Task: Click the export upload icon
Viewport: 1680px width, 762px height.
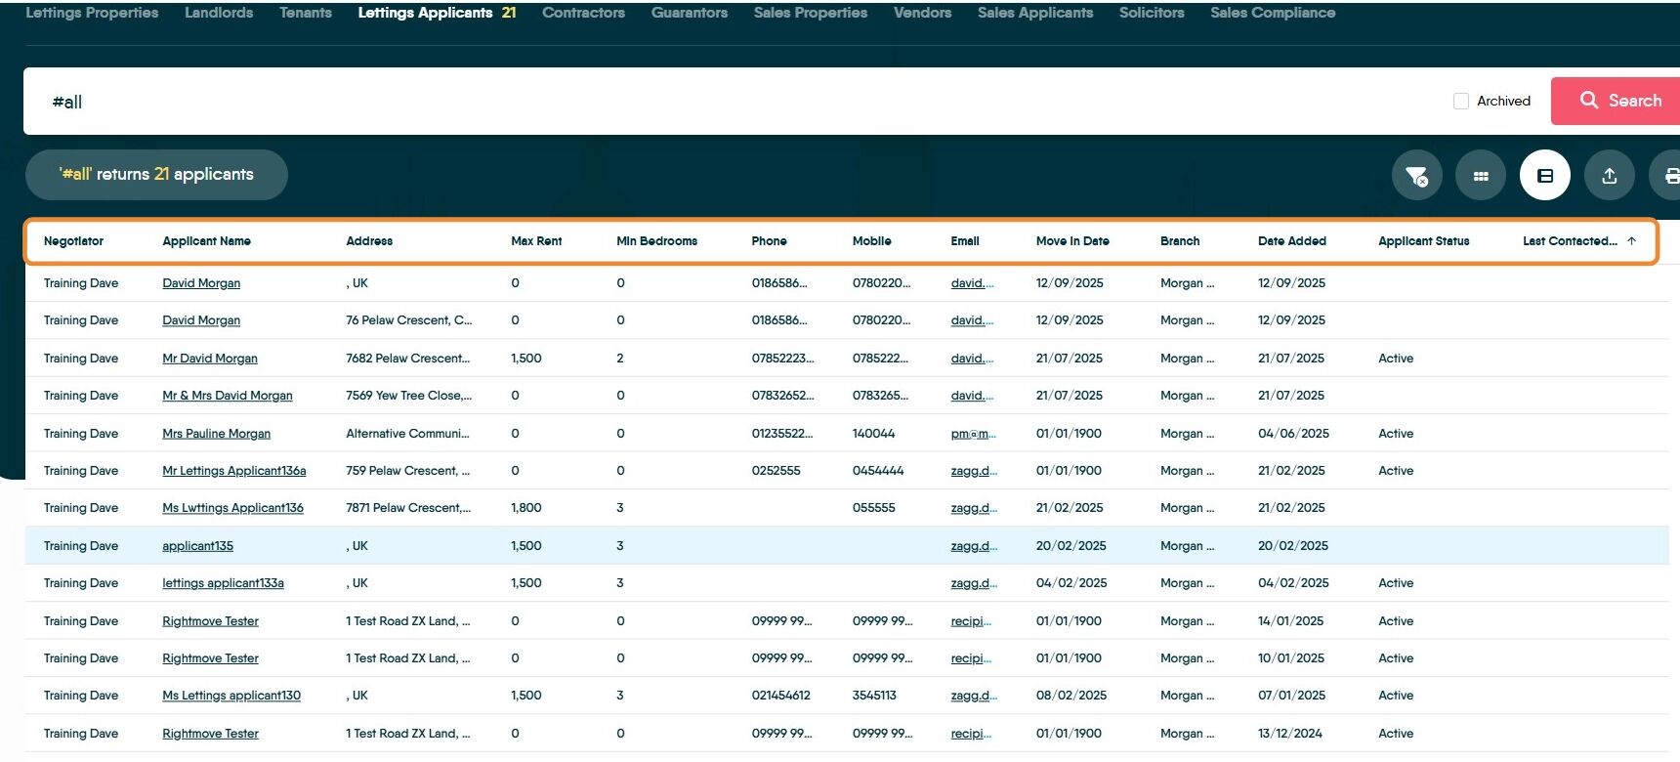Action: (x=1610, y=176)
